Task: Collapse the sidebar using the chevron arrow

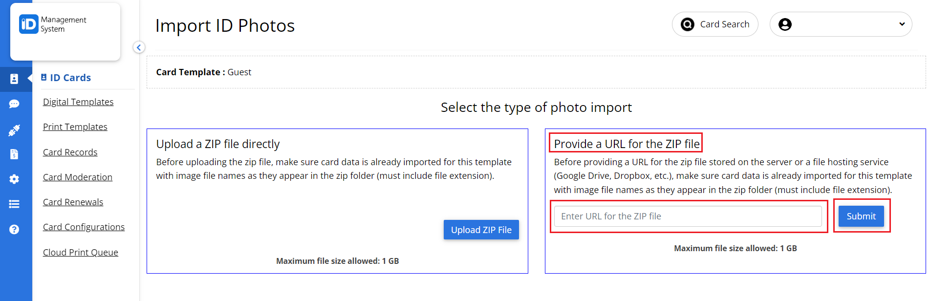Action: [139, 47]
